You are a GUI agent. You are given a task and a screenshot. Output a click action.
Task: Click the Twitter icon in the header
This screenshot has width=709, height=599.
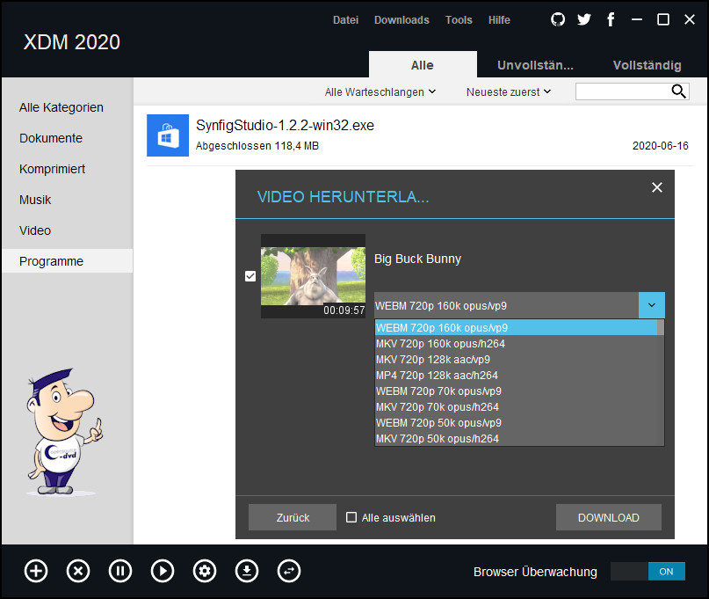click(584, 19)
